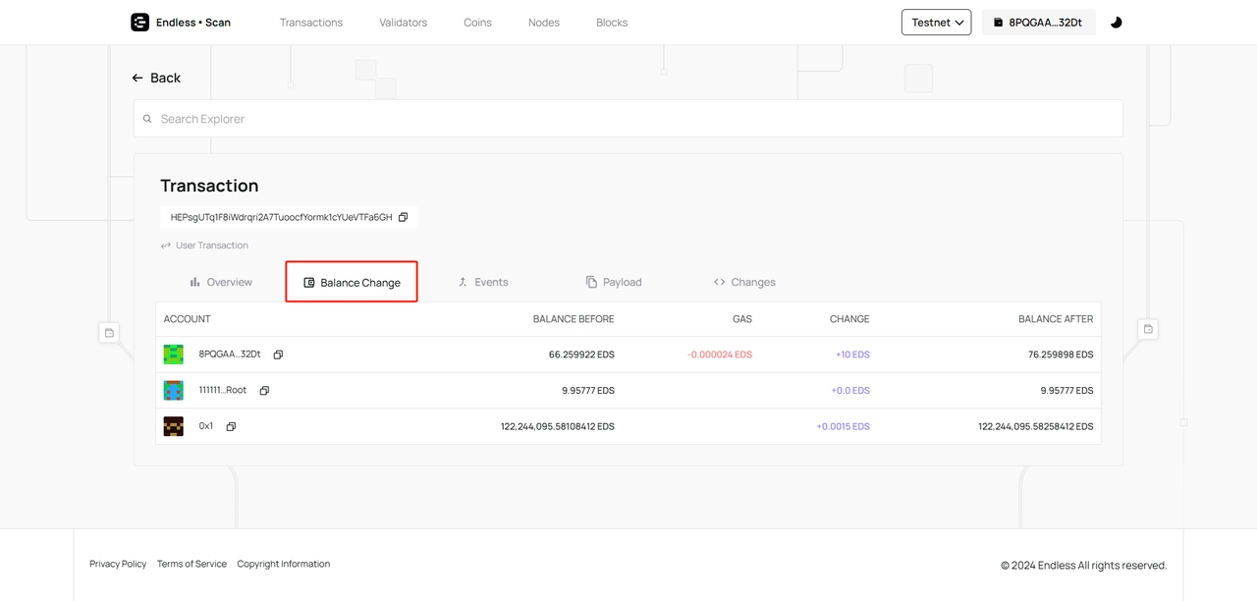
Task: Copy the 8PQGAA...32Dt account address
Action: (x=278, y=355)
